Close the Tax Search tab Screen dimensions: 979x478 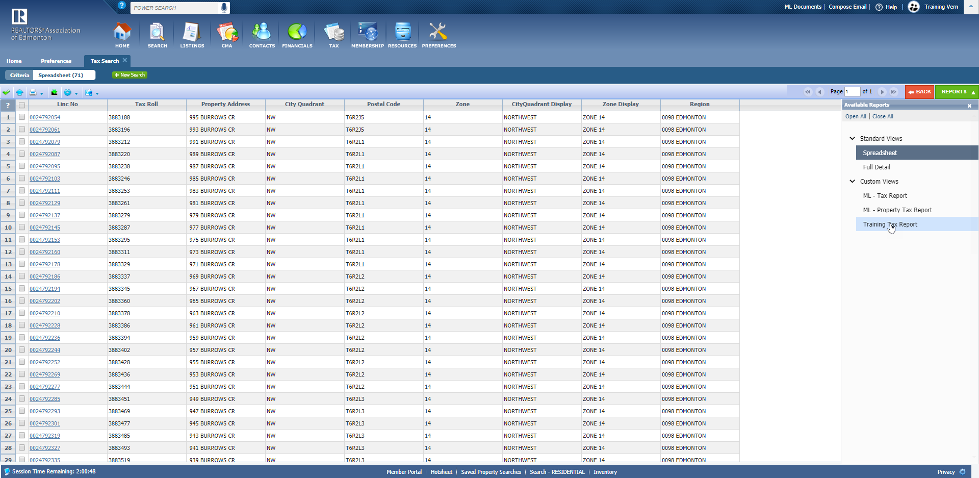click(x=124, y=60)
